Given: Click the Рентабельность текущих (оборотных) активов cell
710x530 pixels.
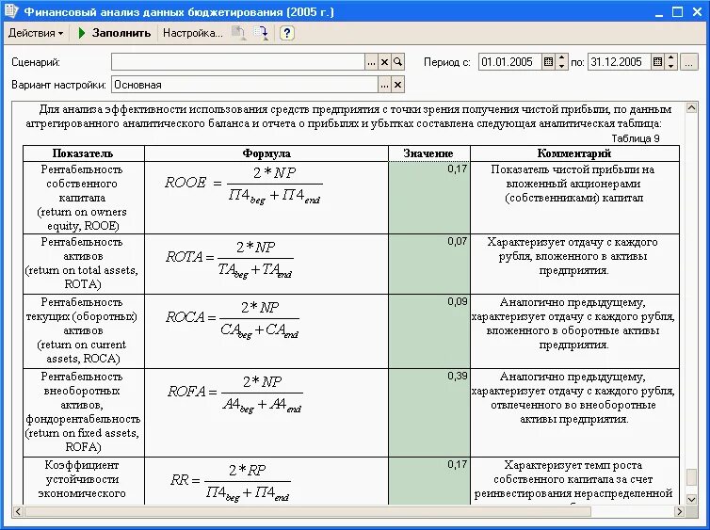Looking at the screenshot, I should (x=83, y=331).
